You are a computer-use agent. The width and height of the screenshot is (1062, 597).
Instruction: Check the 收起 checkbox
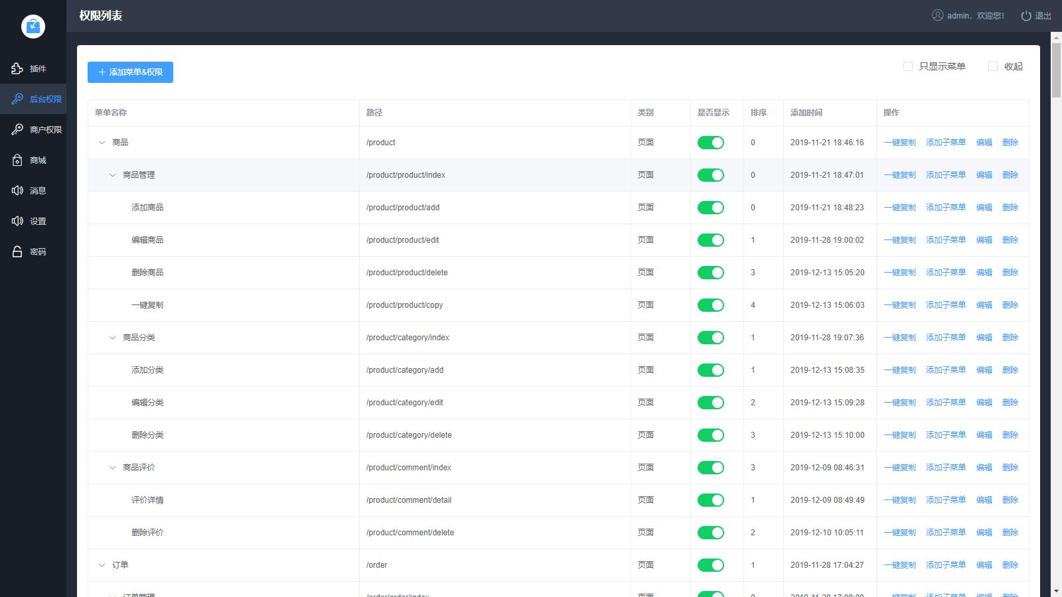tap(993, 66)
